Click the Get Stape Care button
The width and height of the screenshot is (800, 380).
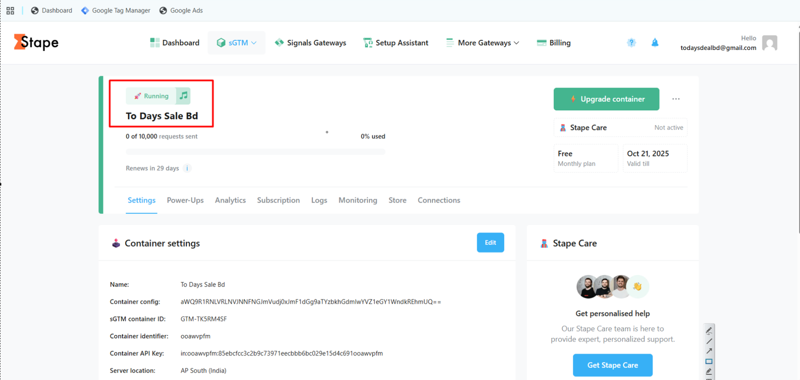coord(612,365)
